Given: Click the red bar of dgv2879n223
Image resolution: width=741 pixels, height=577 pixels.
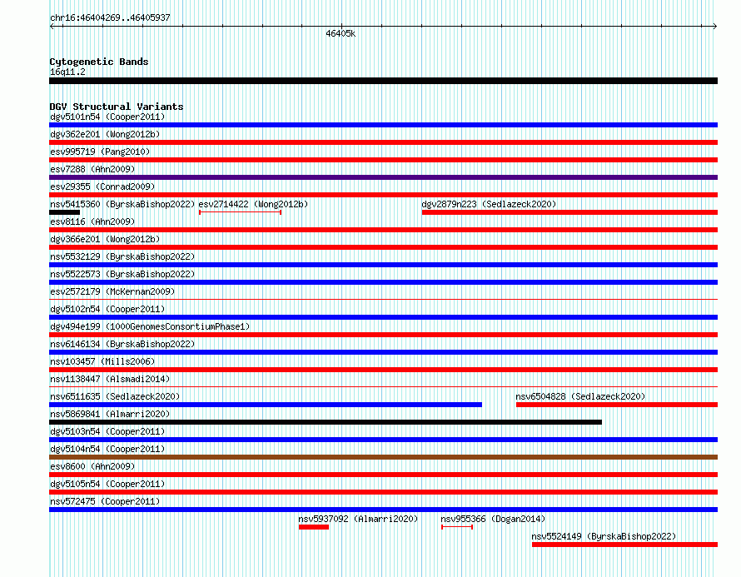Looking at the screenshot, I should 570,212.
